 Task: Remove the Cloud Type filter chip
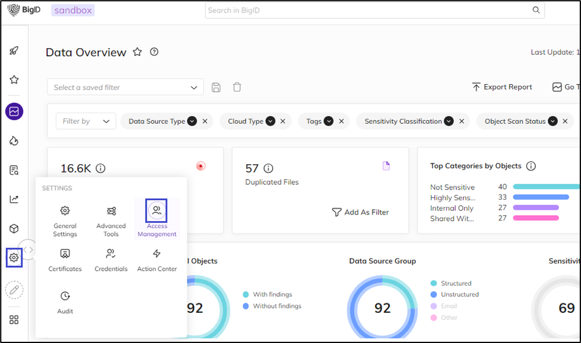(x=282, y=121)
